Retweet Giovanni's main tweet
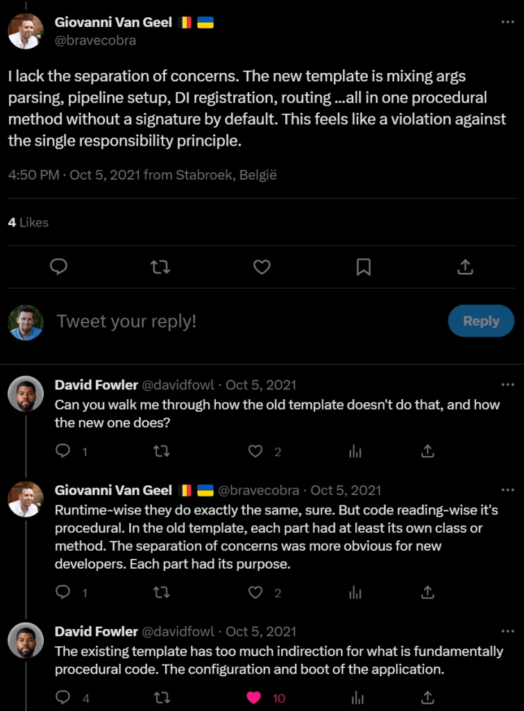The image size is (524, 711). point(160,267)
